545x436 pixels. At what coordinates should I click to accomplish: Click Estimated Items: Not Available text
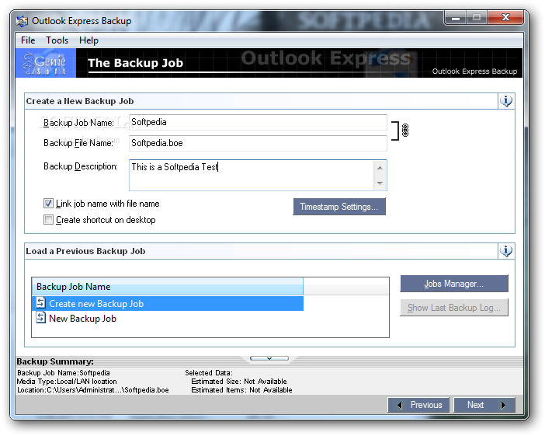[241, 390]
